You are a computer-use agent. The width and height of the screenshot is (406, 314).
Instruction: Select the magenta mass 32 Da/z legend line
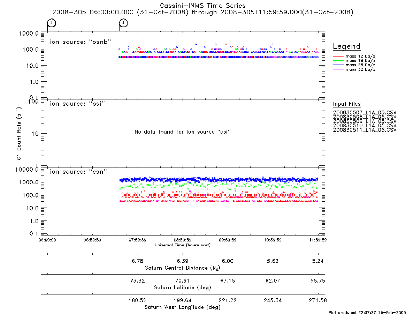(338, 69)
